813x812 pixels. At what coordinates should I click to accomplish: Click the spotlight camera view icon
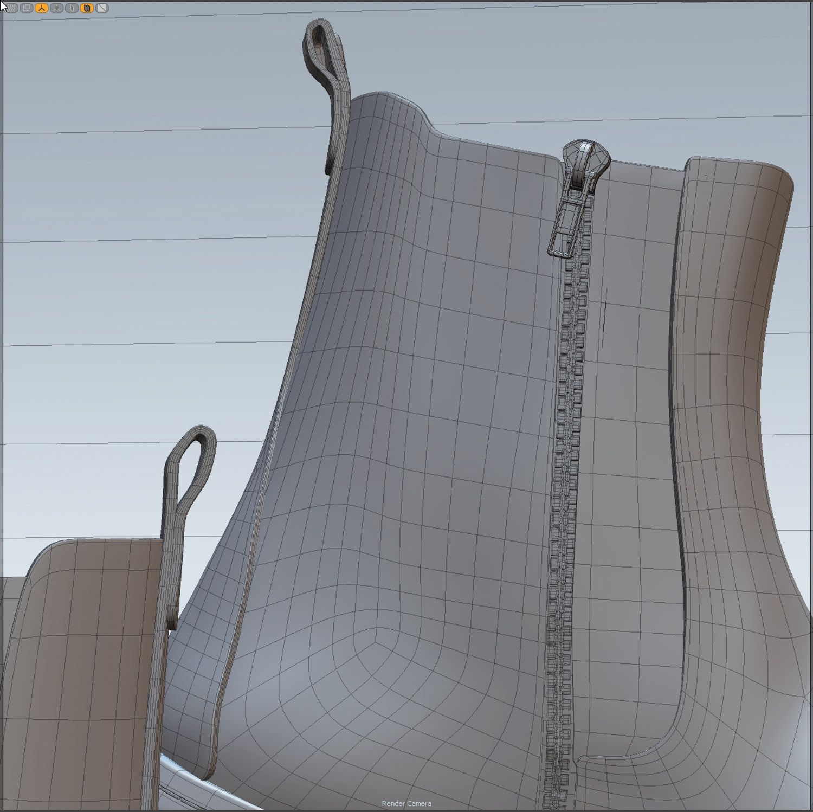click(x=56, y=8)
